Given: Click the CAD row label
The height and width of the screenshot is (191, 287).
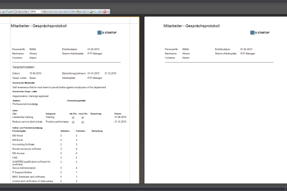Looking at the screenshot, I should click(15, 158).
